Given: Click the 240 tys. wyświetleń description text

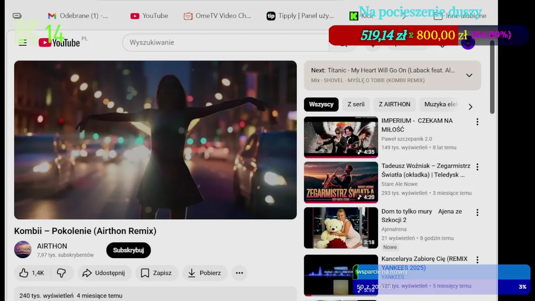Looking at the screenshot, I should point(71,296).
